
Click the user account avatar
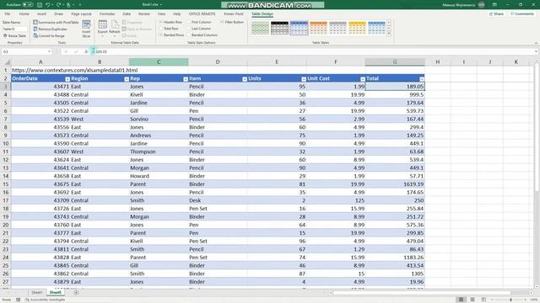tap(482, 5)
